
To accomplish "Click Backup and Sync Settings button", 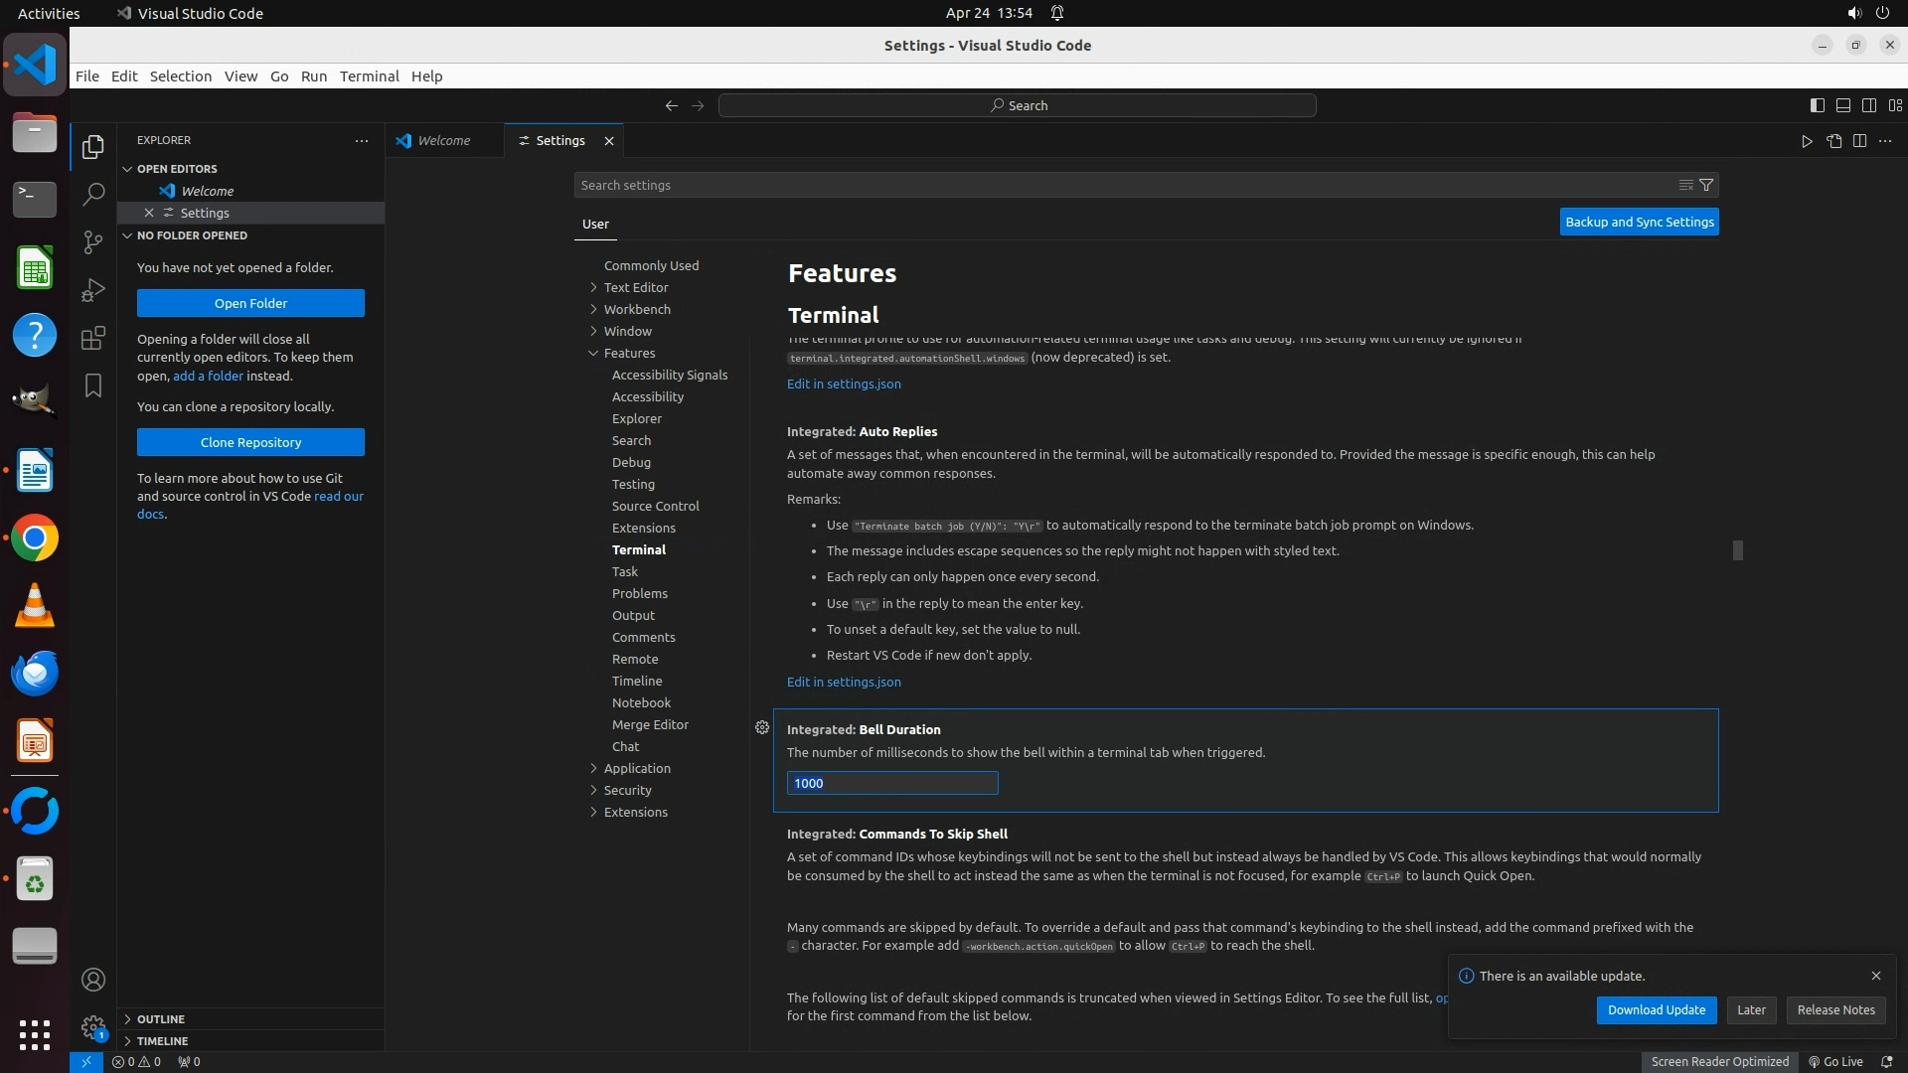I will [x=1639, y=222].
